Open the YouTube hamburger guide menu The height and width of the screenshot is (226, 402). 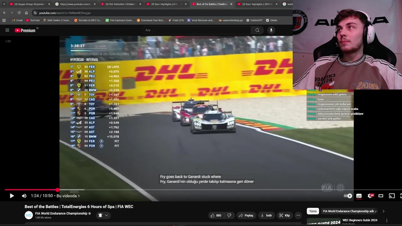coord(7,30)
